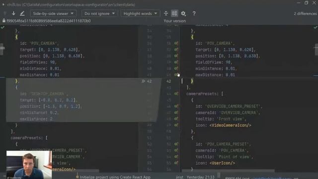318x179 pixels.
Task: Click line number 42 in right gutter
Action: click(x=169, y=81)
